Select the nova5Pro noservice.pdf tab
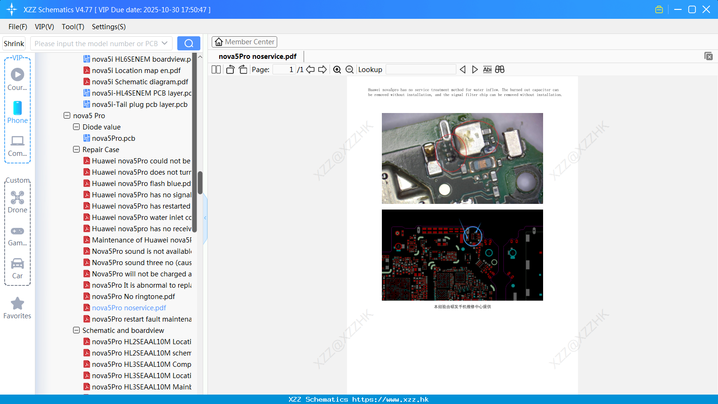Viewport: 718px width, 404px height. click(x=257, y=57)
